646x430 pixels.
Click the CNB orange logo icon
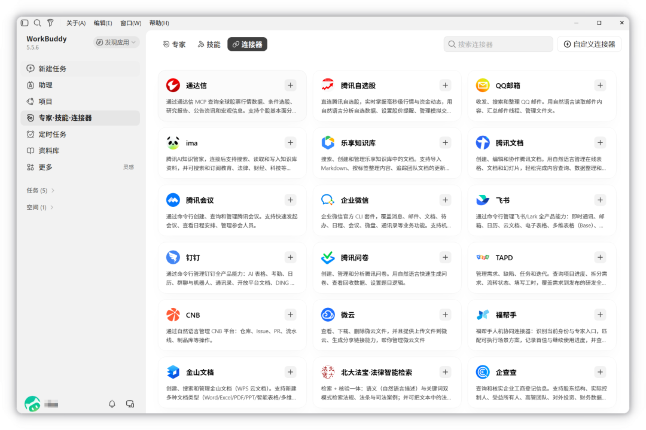pos(173,315)
